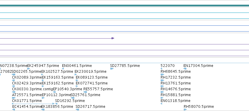Click the EK159163.5prime label
The width and height of the screenshot is (249, 111).
tap(58, 77)
